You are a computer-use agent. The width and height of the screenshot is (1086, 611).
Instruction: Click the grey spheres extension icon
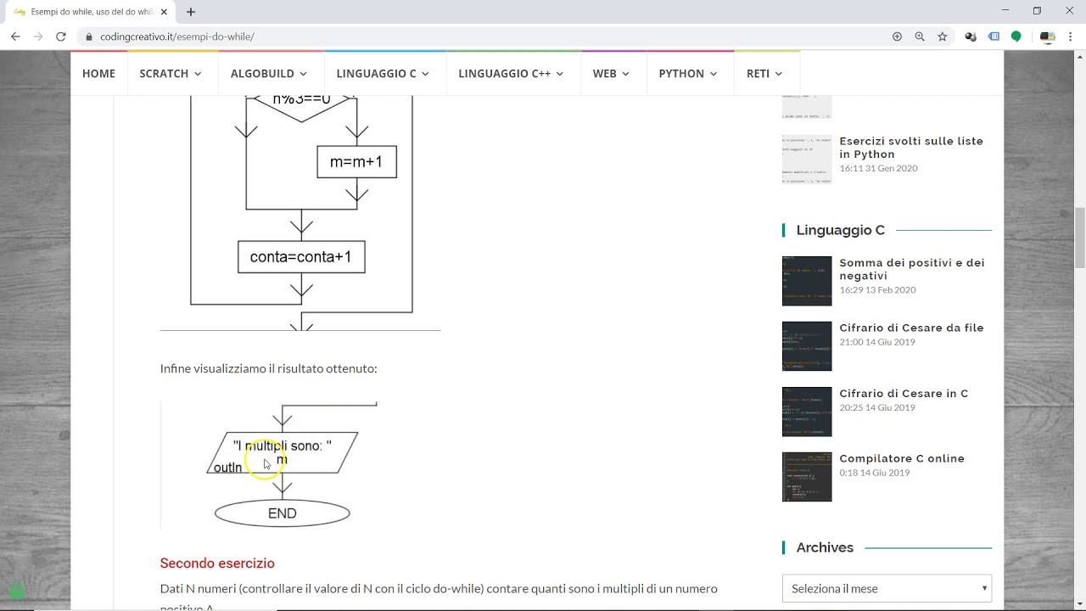point(971,36)
